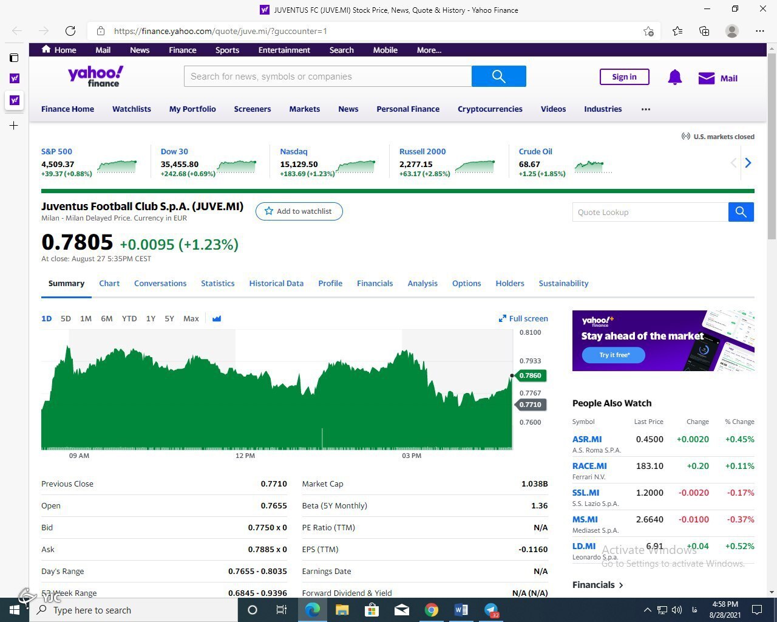This screenshot has width=777, height=622.
Task: Click the blue search magnifier button
Action: coord(499,77)
